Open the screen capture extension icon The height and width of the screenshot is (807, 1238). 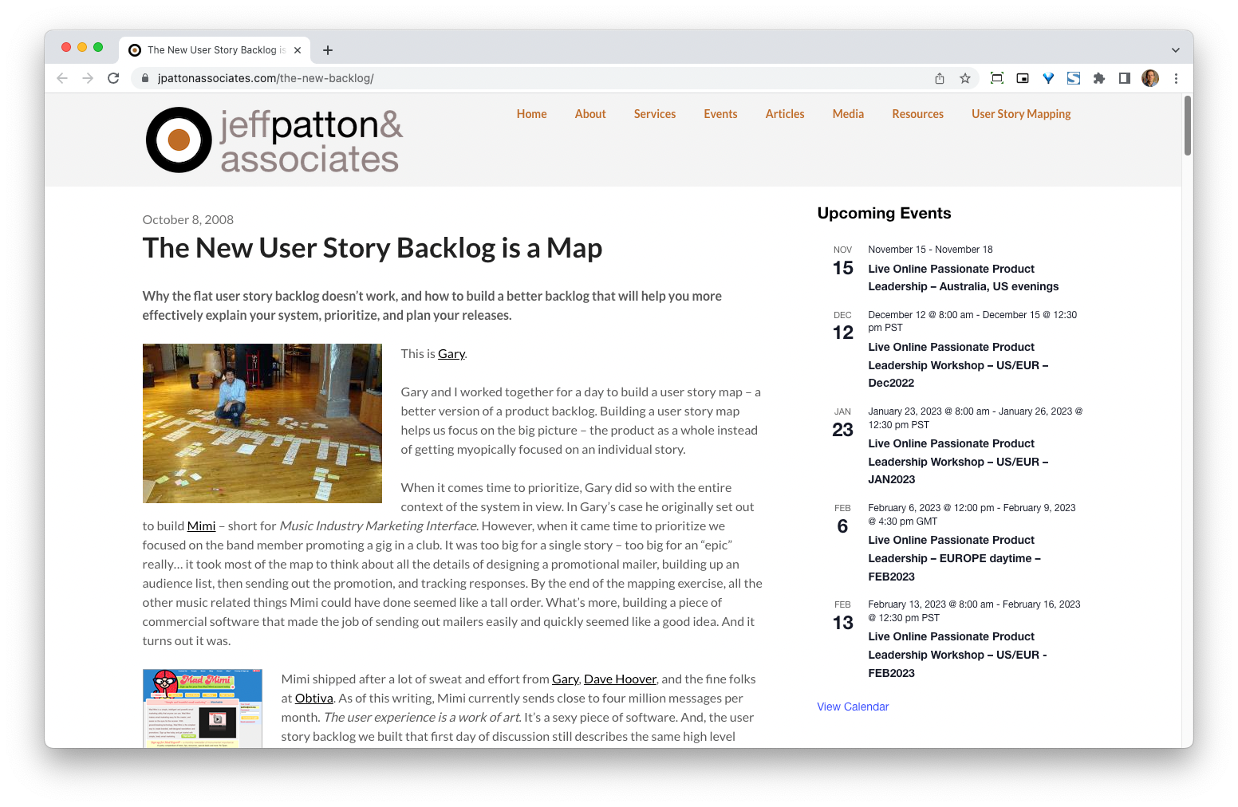(x=996, y=78)
